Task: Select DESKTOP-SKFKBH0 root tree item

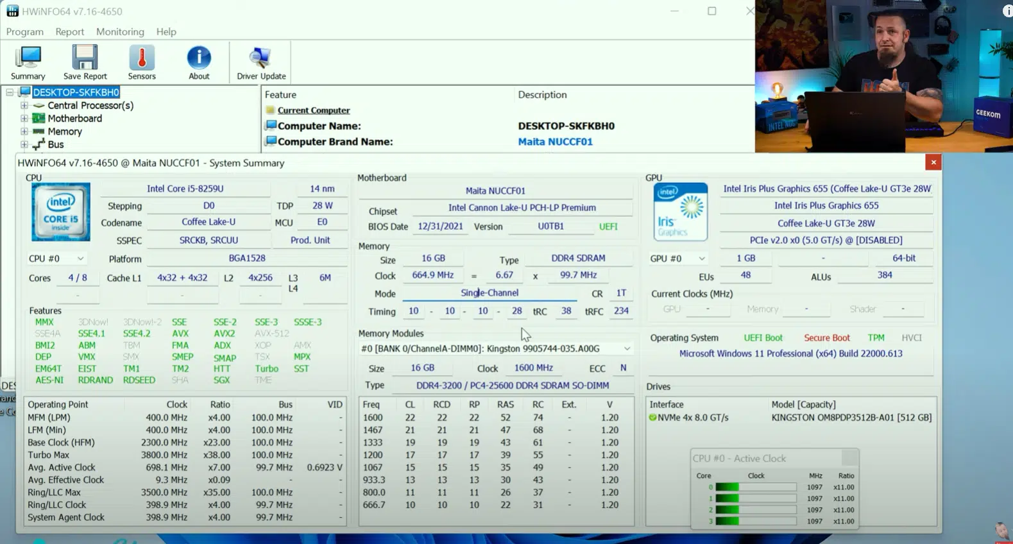Action: tap(76, 92)
